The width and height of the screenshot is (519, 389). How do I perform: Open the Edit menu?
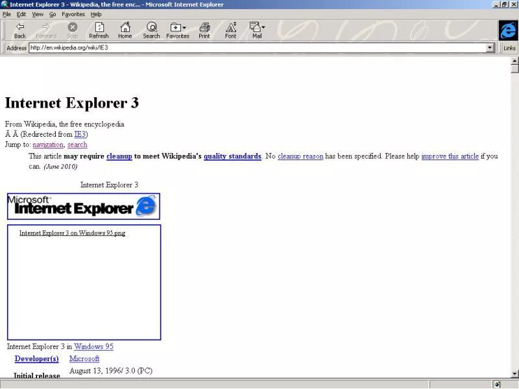(21, 14)
